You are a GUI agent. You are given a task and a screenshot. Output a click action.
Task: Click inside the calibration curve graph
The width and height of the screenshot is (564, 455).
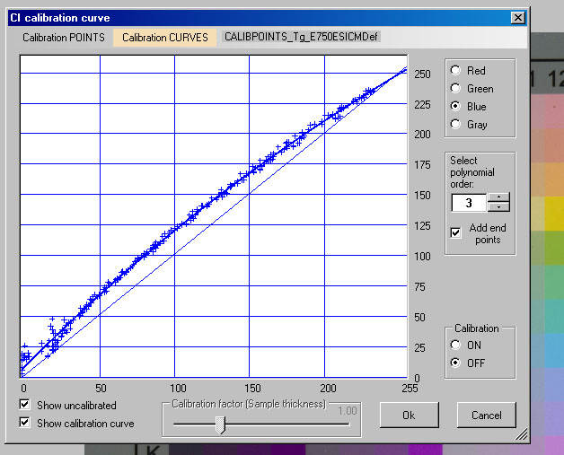coord(214,216)
